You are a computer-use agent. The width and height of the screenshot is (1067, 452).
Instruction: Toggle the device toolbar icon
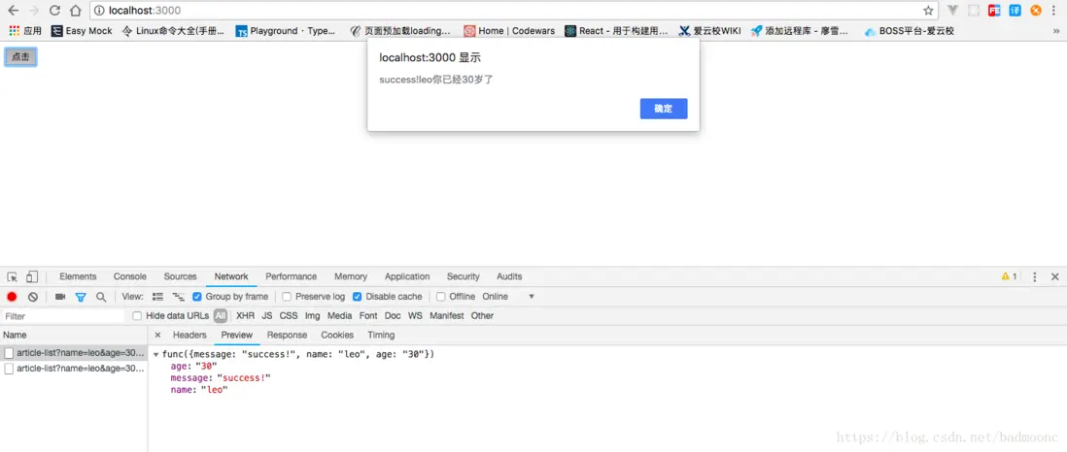click(32, 276)
